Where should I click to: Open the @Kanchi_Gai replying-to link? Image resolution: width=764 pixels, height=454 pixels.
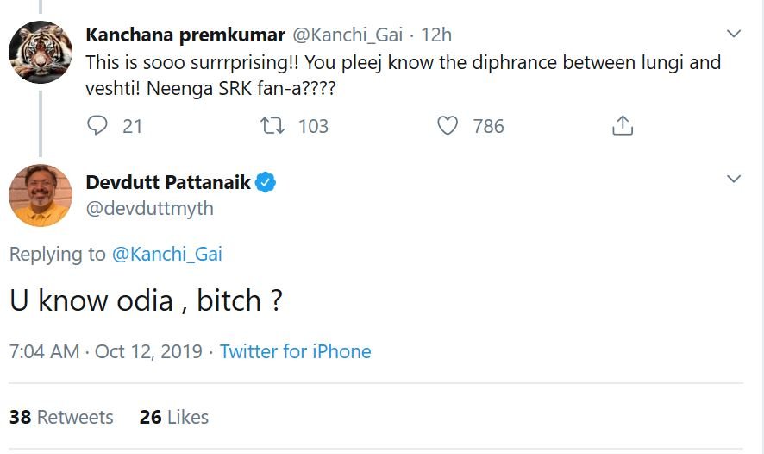pyautogui.click(x=166, y=254)
